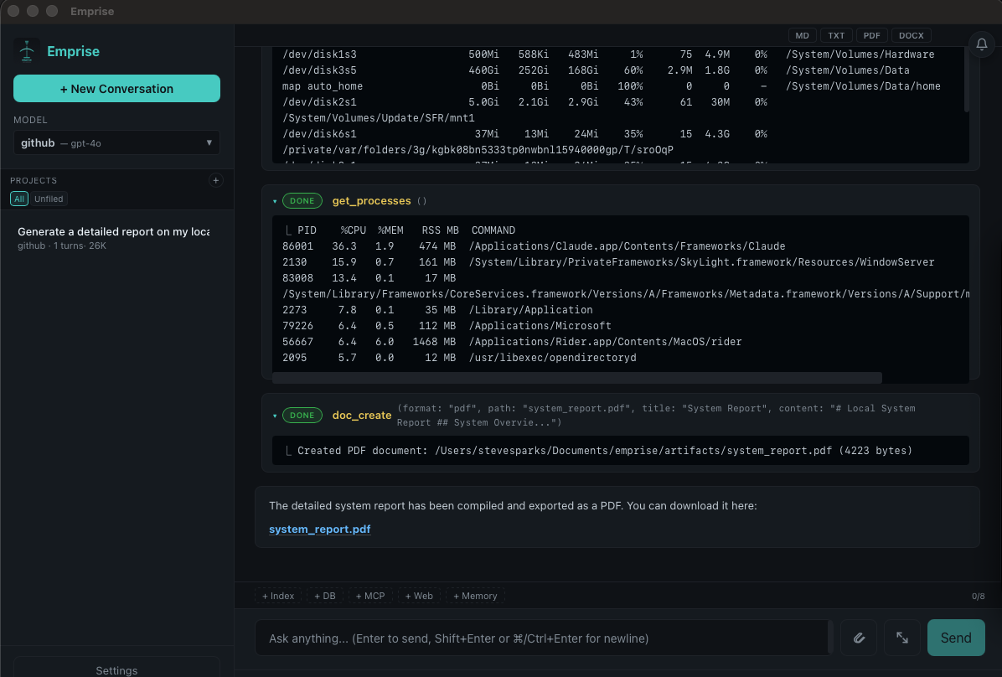Open the model dropdown showing github gpt-4o
The width and height of the screenshot is (1002, 677).
coord(117,142)
